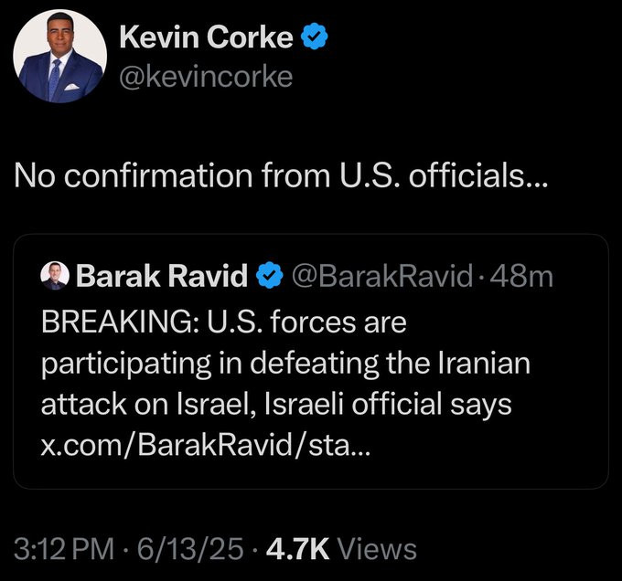Click "U.S. forces are" in quoted post
622x581 pixels.
tap(309, 322)
